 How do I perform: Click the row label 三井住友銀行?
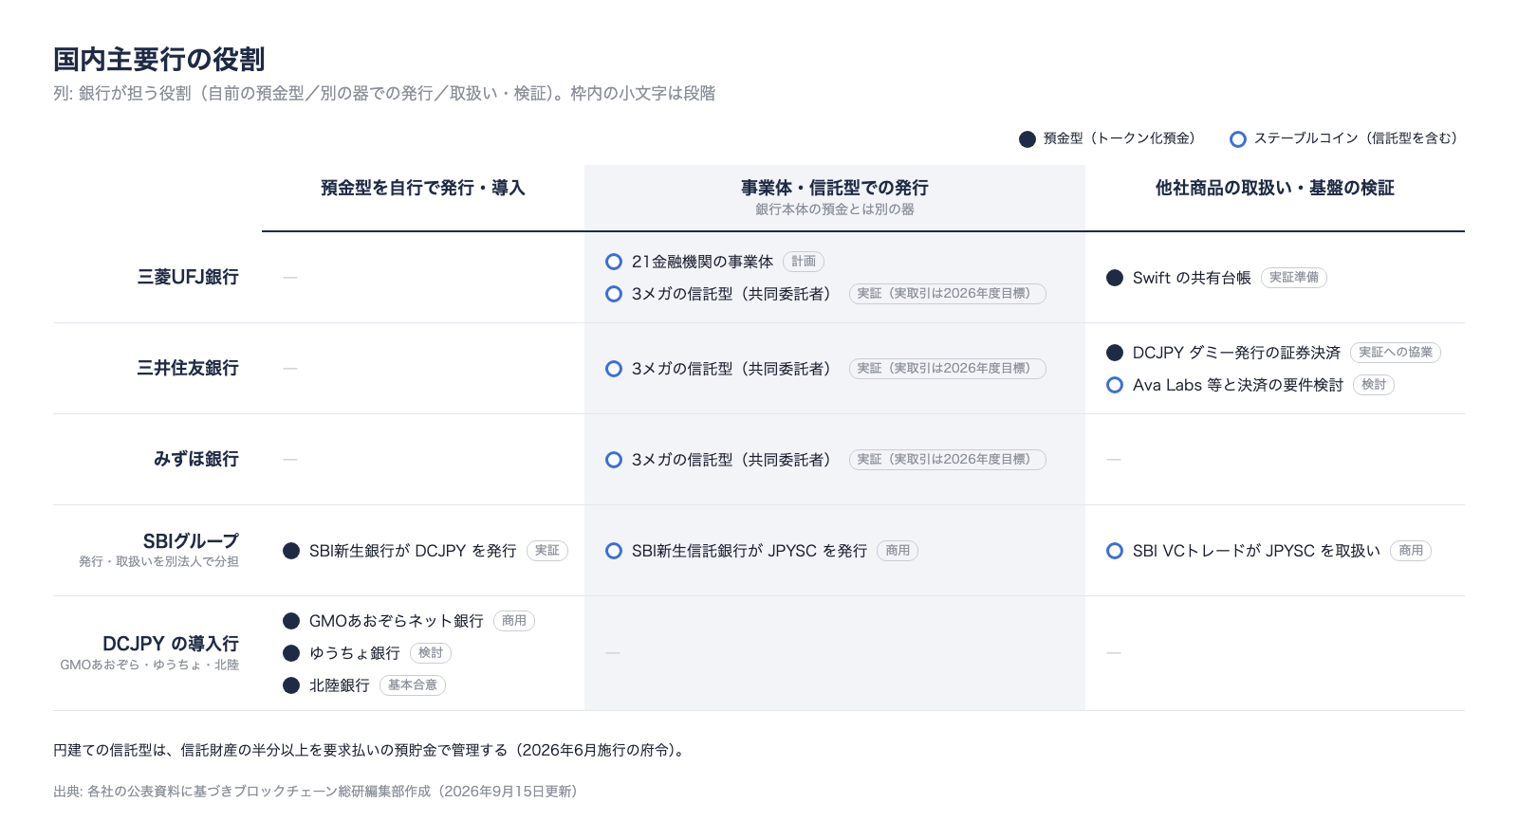tap(188, 368)
